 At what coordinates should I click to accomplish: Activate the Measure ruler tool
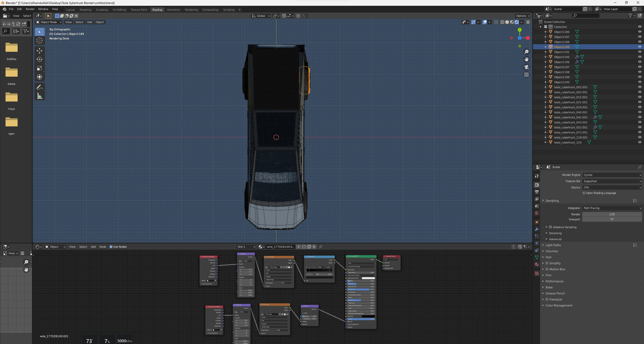40,96
